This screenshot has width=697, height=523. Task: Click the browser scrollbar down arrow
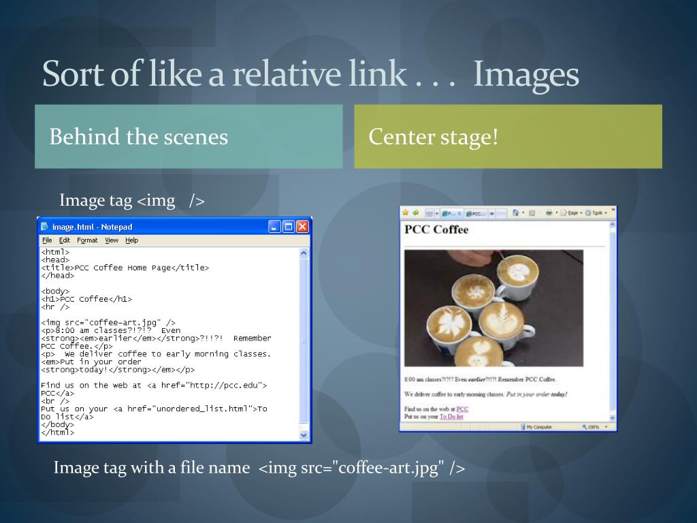pos(613,417)
